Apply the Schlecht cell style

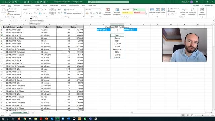click(139, 13)
